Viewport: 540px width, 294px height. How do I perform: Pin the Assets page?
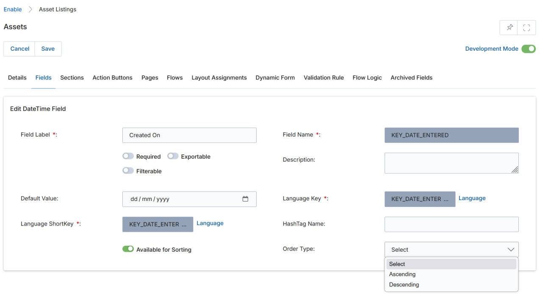(510, 27)
